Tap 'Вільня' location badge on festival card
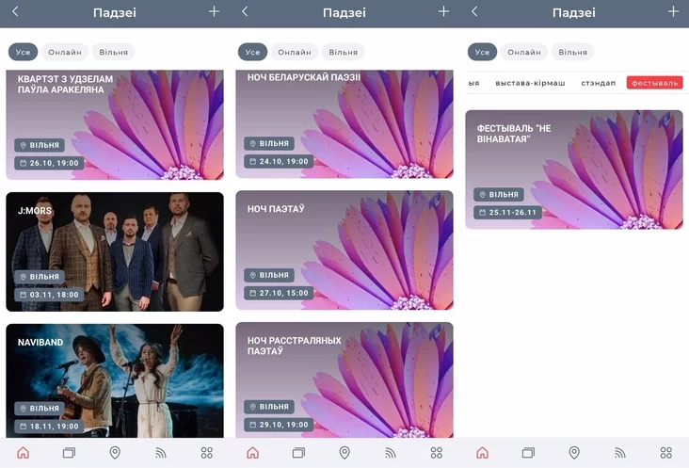Viewport: 689px width, 468px height. pos(499,194)
